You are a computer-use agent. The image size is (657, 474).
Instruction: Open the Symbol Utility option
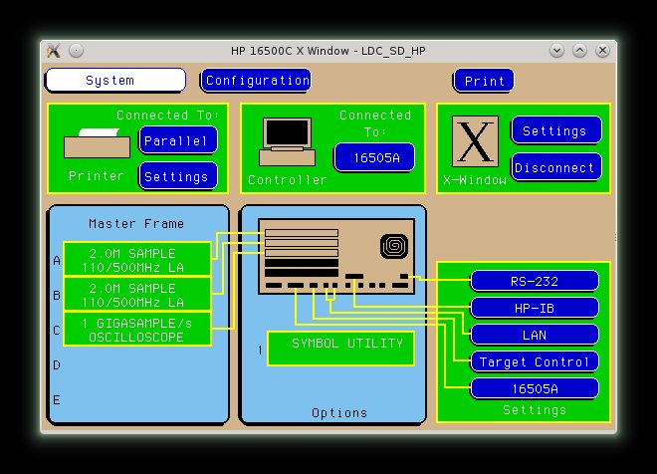340,349
